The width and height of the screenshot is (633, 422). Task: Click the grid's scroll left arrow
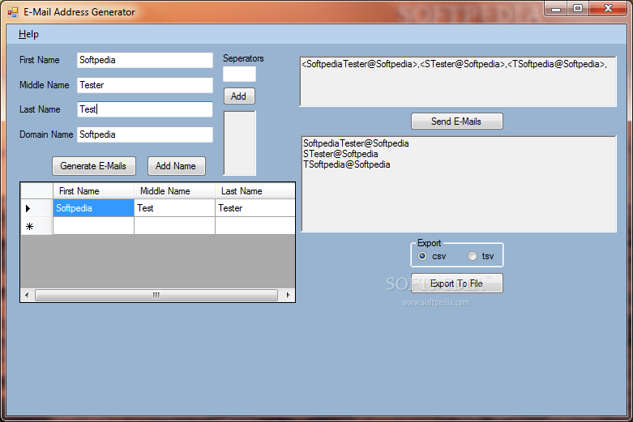pos(27,296)
